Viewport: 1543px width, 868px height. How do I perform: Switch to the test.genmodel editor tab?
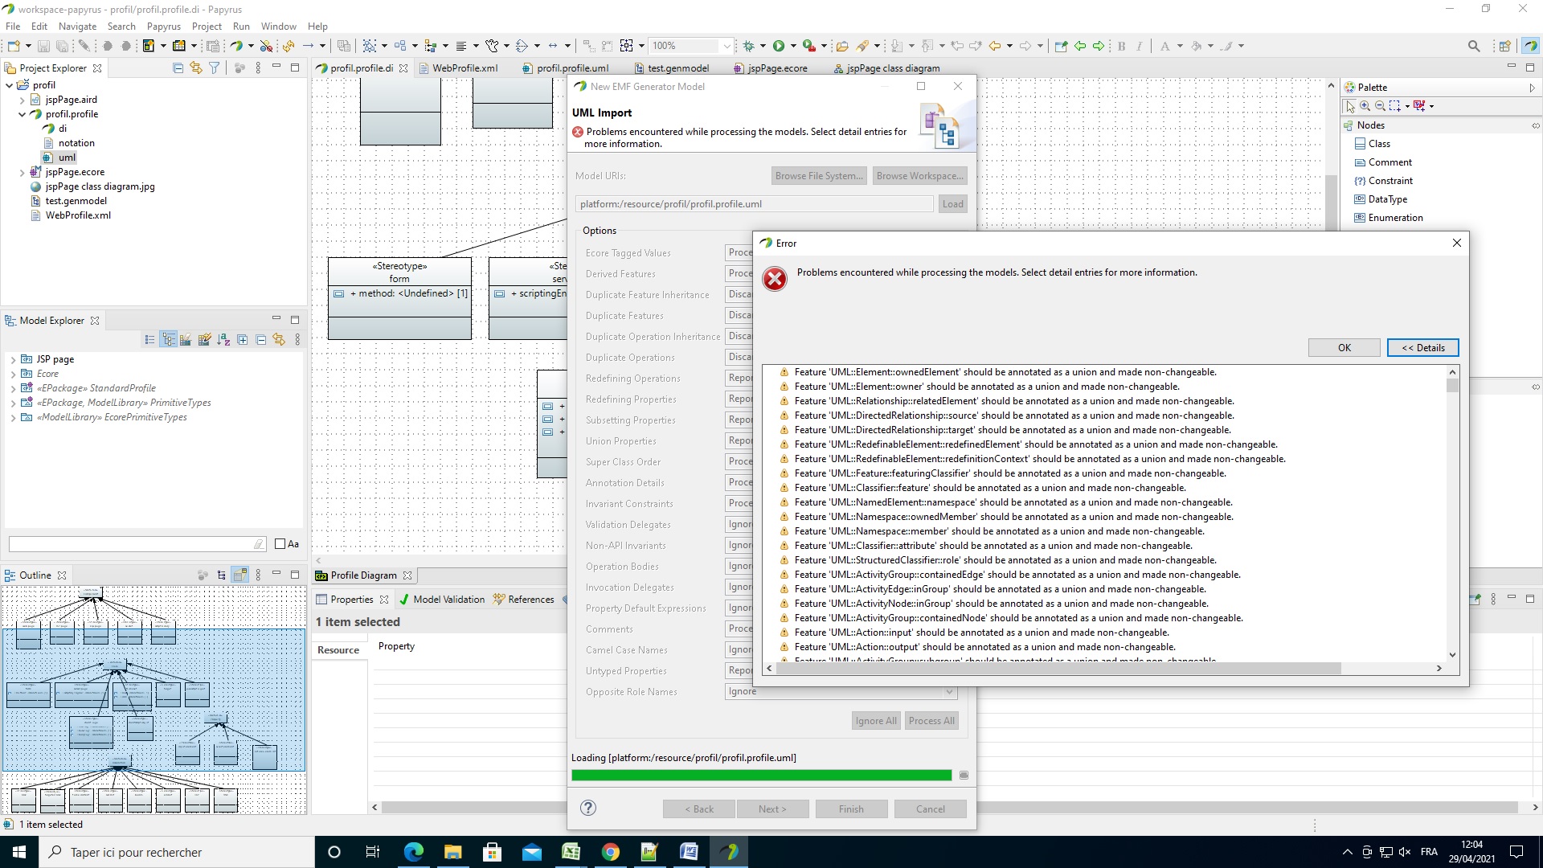(672, 68)
